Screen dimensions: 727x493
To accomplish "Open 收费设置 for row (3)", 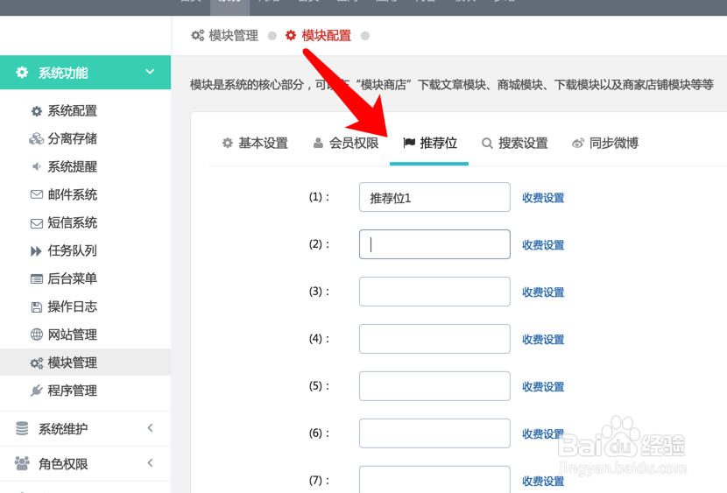I will point(543,292).
